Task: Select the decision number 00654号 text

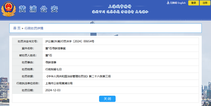Action: (x=89, y=41)
